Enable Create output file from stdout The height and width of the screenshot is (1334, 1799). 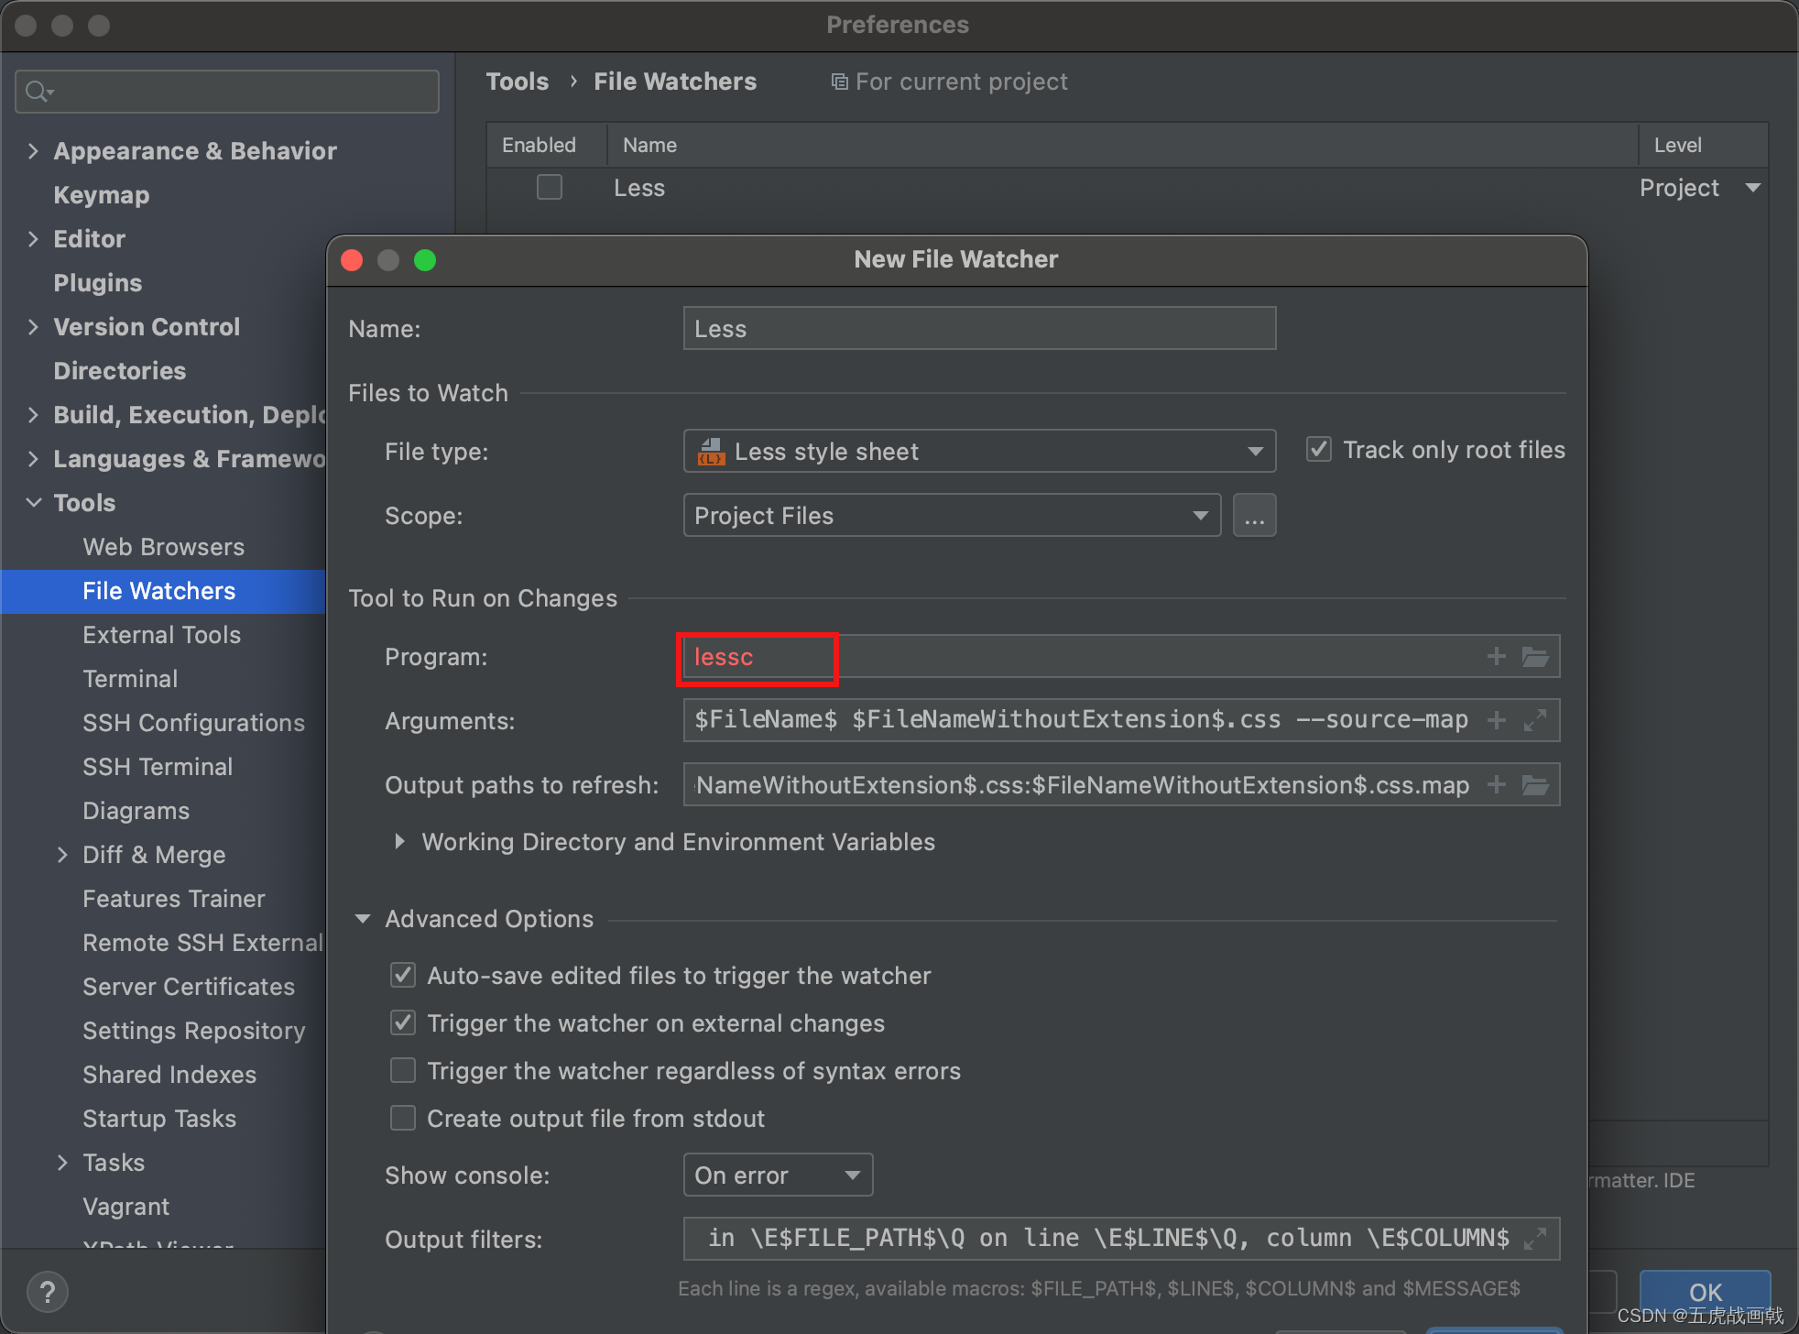[x=403, y=1118]
